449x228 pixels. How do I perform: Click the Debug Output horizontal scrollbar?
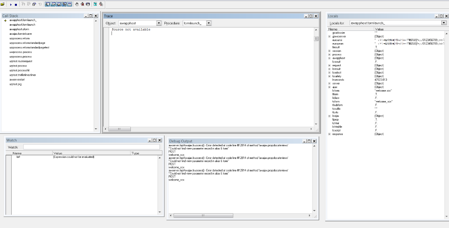tap(203, 215)
